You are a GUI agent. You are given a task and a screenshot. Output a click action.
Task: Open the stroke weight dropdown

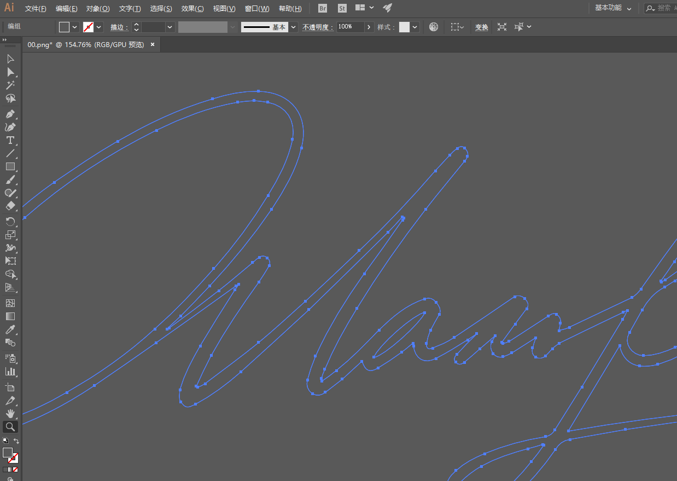(x=170, y=27)
